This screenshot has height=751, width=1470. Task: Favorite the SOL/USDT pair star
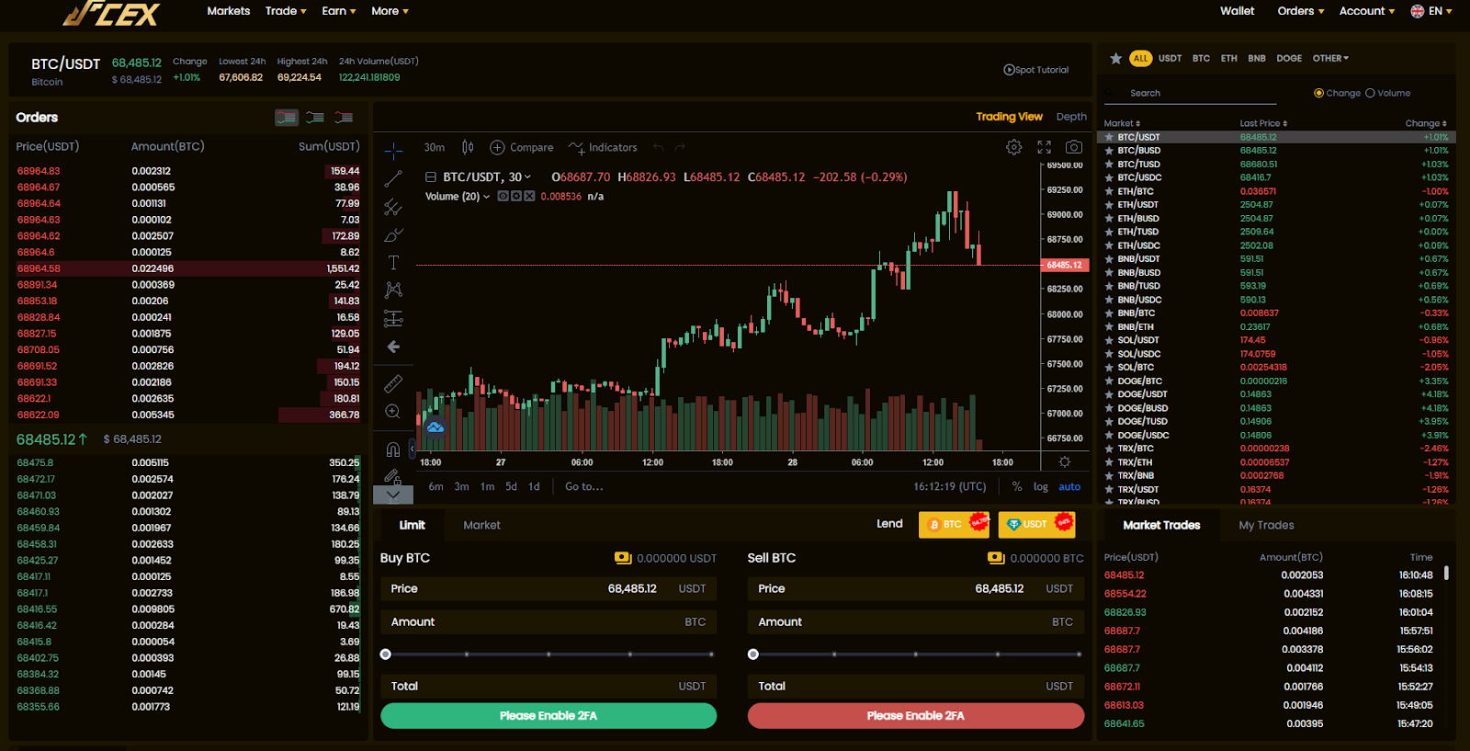(x=1109, y=340)
